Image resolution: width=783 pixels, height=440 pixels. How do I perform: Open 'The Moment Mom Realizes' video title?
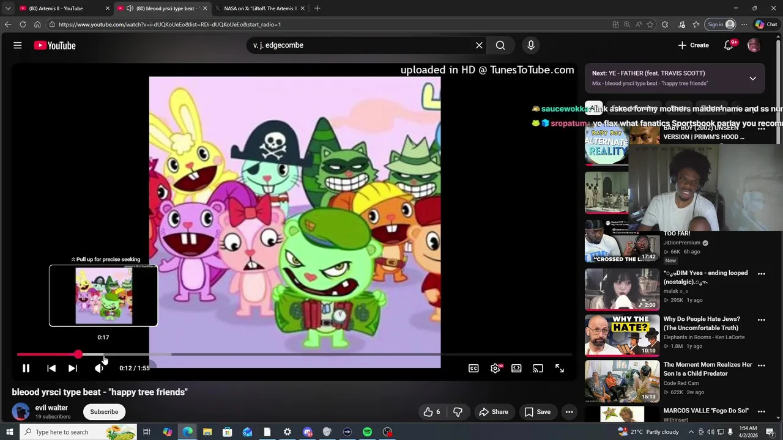(708, 369)
